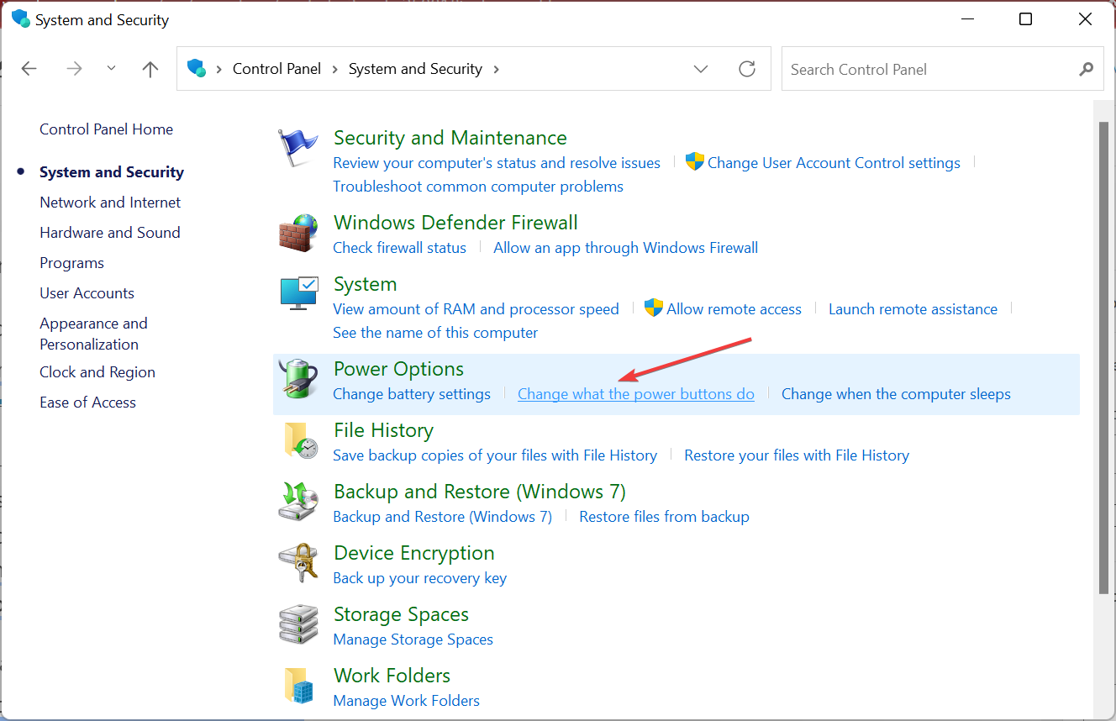Image resolution: width=1116 pixels, height=721 pixels.
Task: Click Review your computer's status and resolve issues
Action: 497,163
